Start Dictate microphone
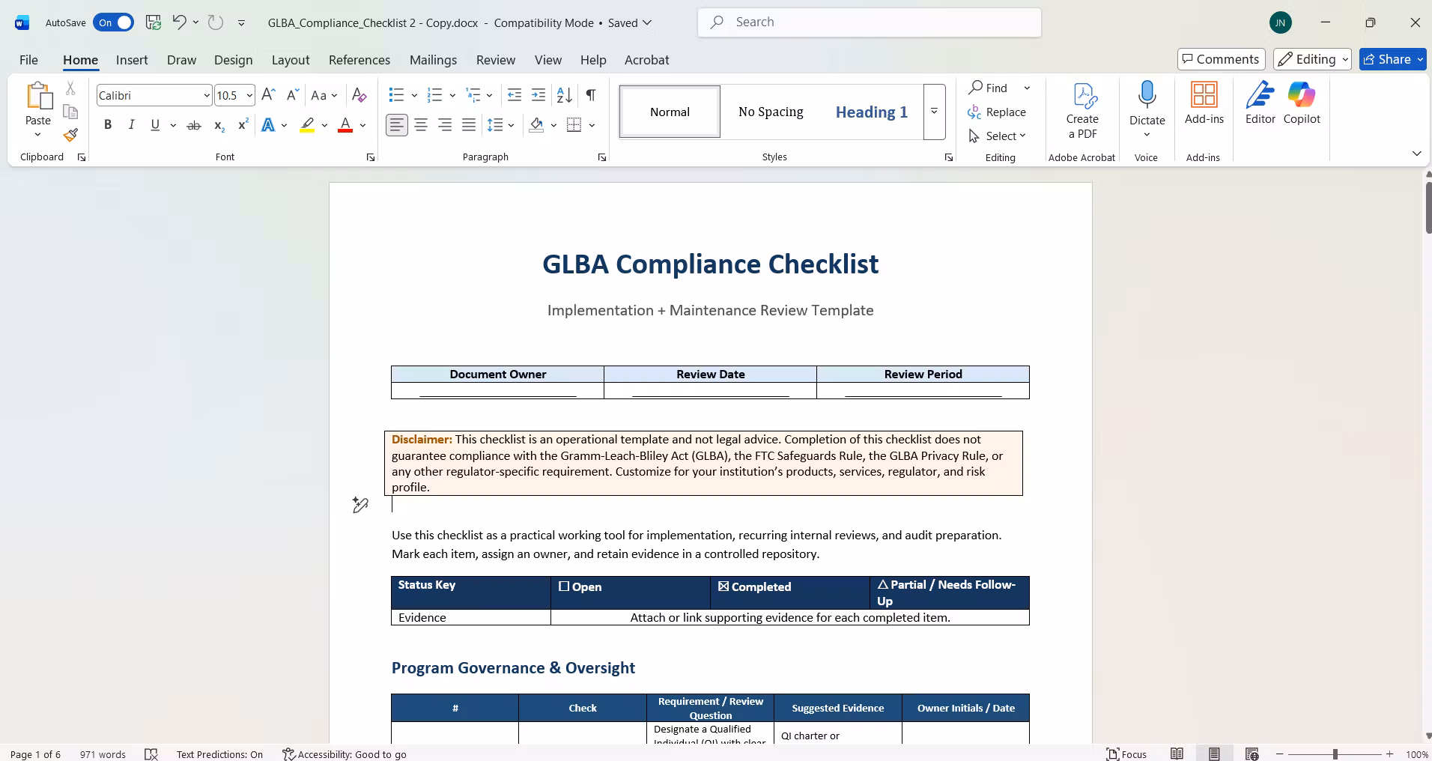 click(1147, 103)
